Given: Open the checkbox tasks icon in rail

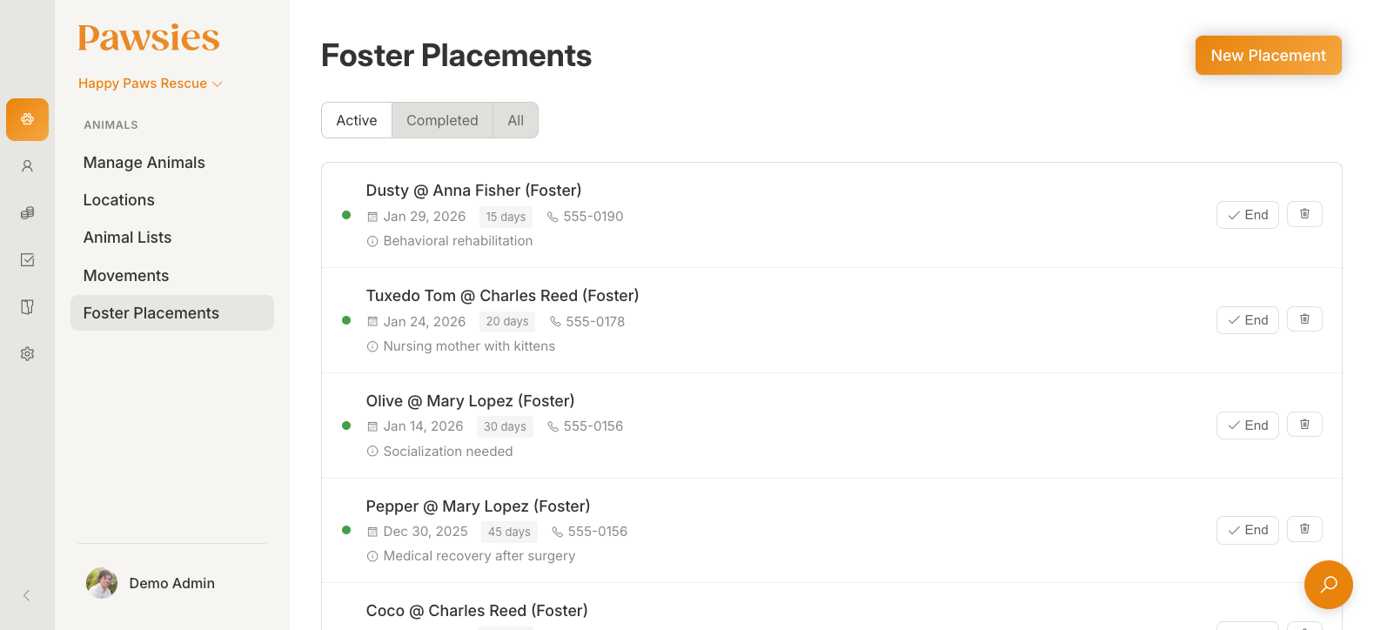Looking at the screenshot, I should 27,260.
